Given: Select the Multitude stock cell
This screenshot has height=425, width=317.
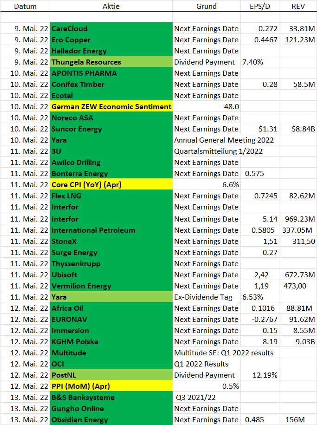Looking at the screenshot, I should pos(111,353).
